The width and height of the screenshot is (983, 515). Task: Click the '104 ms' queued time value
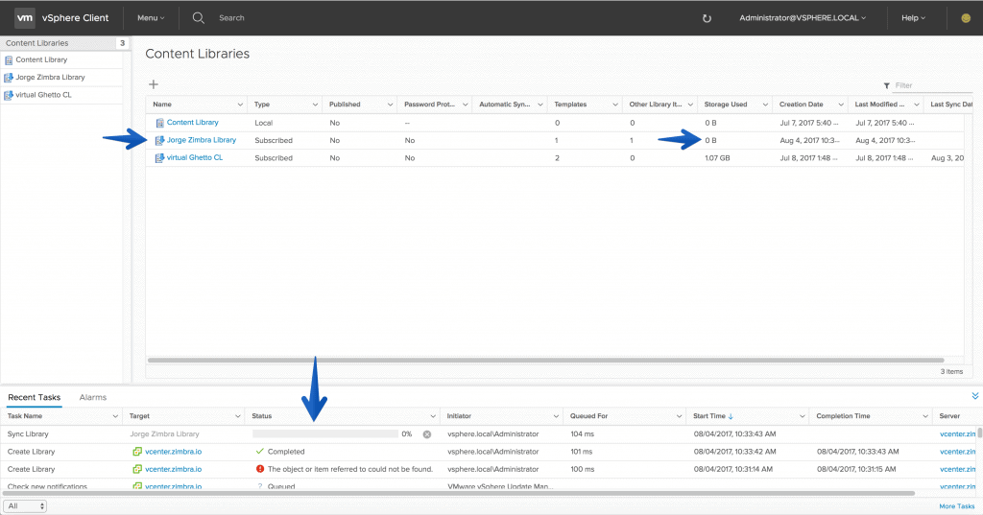(582, 434)
